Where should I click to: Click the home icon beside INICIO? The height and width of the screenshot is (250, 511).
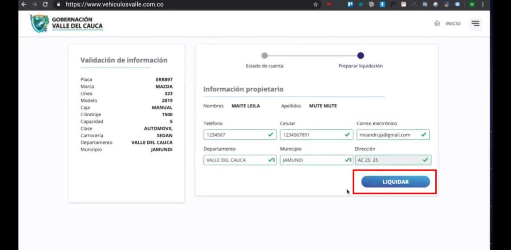[x=437, y=23]
